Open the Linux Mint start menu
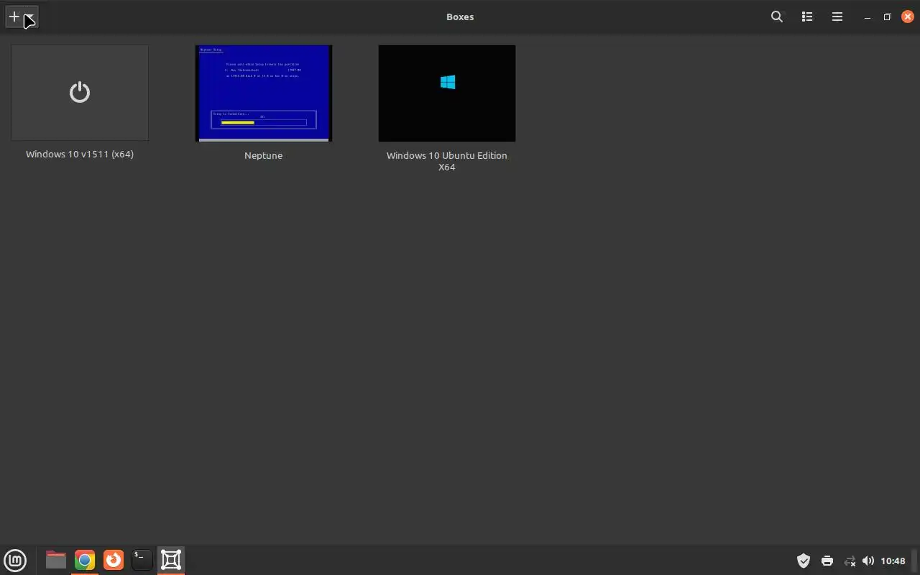The width and height of the screenshot is (920, 575). 15,560
